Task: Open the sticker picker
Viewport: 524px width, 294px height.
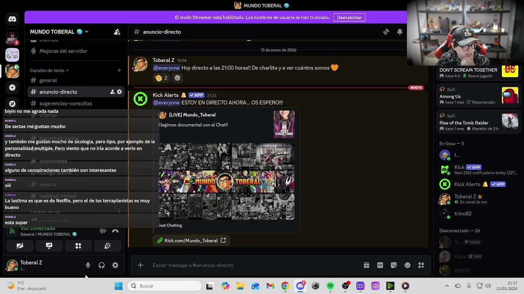Action: point(394,265)
